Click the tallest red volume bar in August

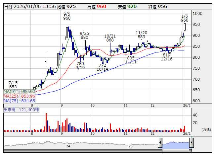coord(46,122)
